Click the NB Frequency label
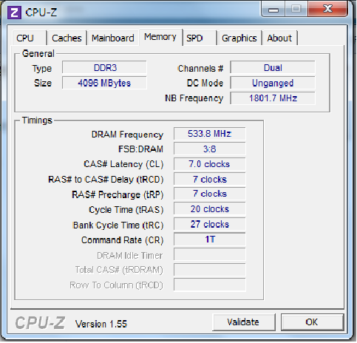Image resolution: width=357 pixels, height=343 pixels. [194, 98]
